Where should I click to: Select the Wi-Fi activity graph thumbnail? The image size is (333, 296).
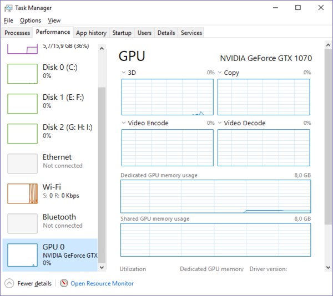point(23,193)
